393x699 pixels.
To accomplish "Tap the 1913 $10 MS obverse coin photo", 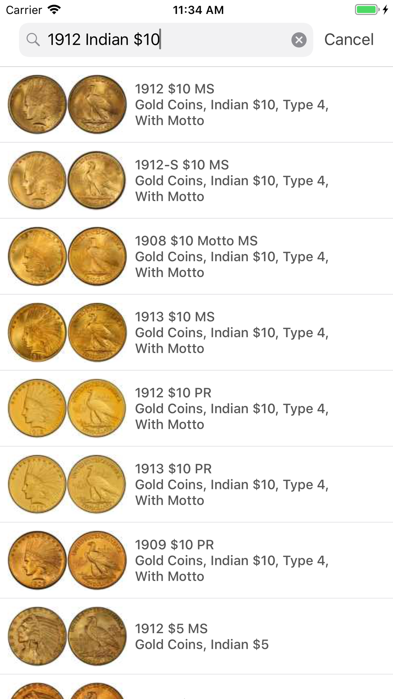I will pos(37,332).
